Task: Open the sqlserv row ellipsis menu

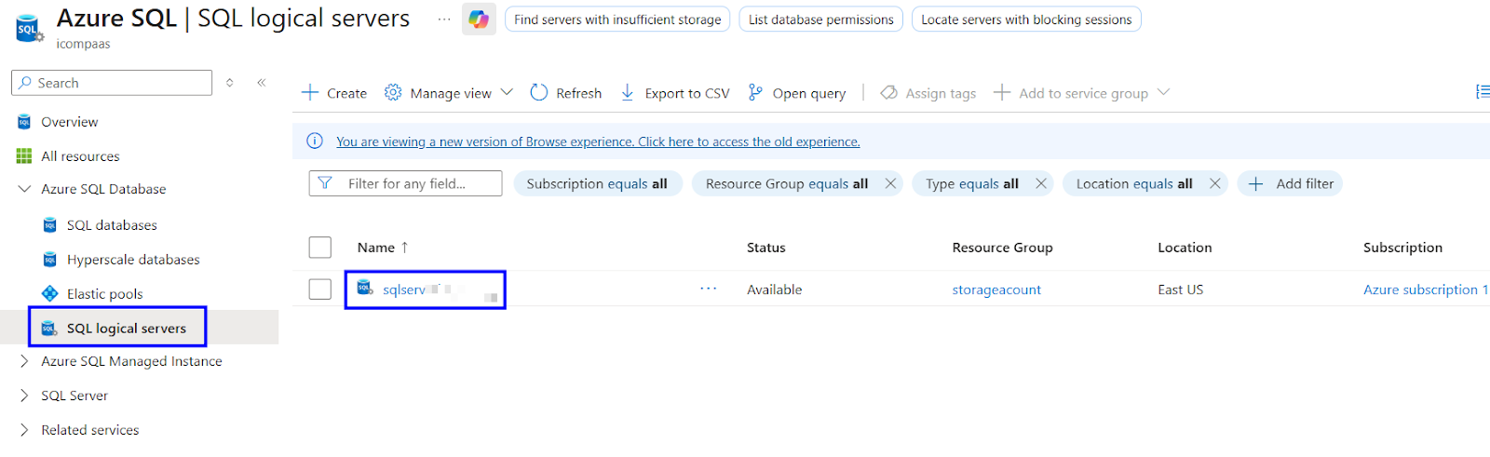Action: tap(709, 289)
